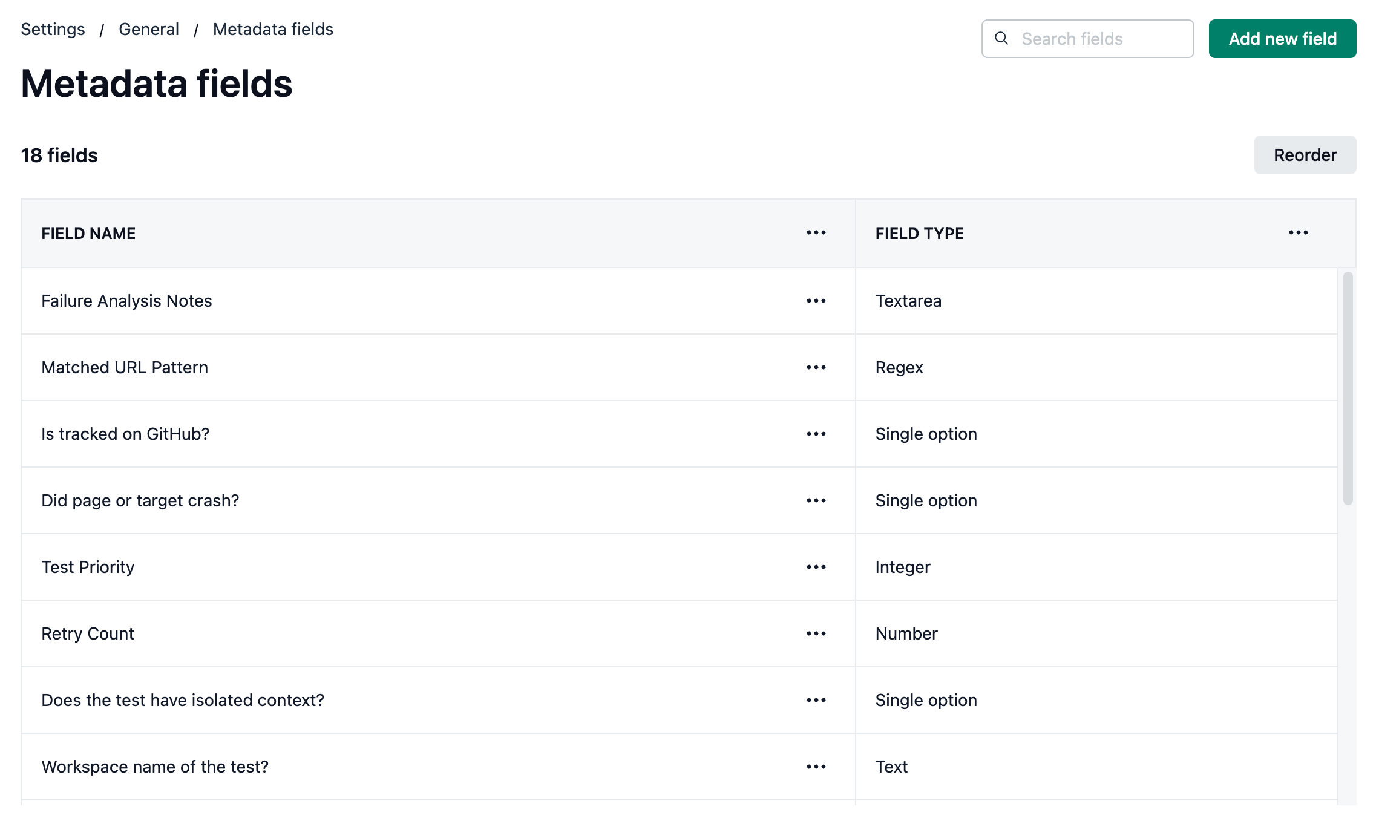Click the table's vertical scrollbar thumb

click(1348, 388)
